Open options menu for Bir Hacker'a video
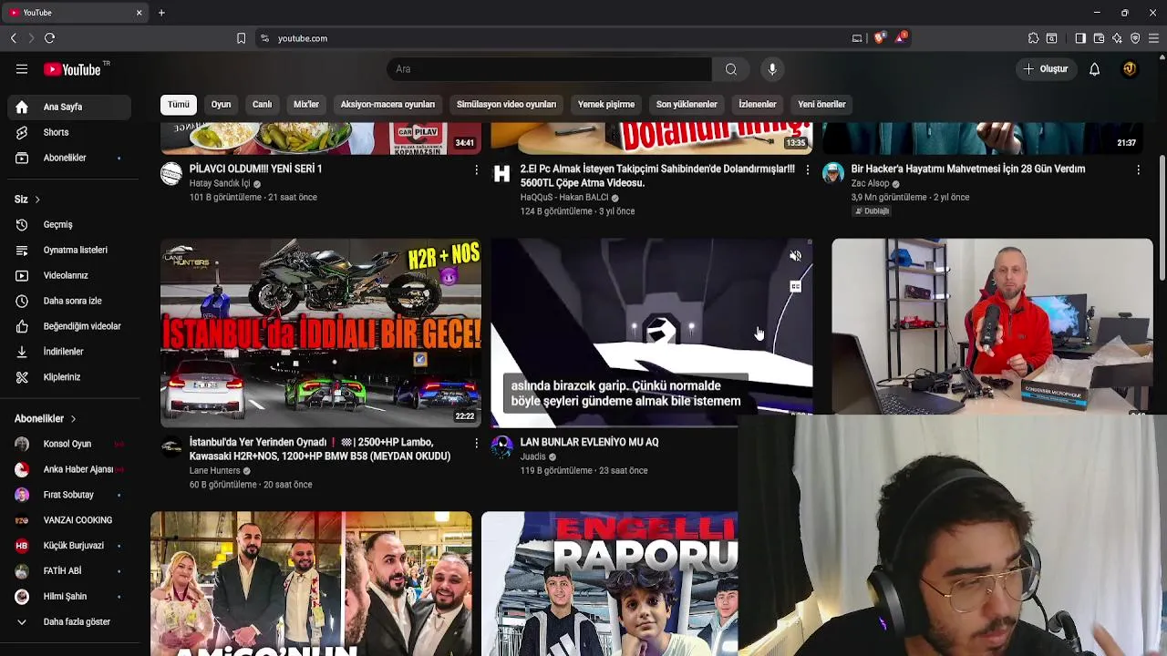Screen dimensions: 1167x656 1138,169
